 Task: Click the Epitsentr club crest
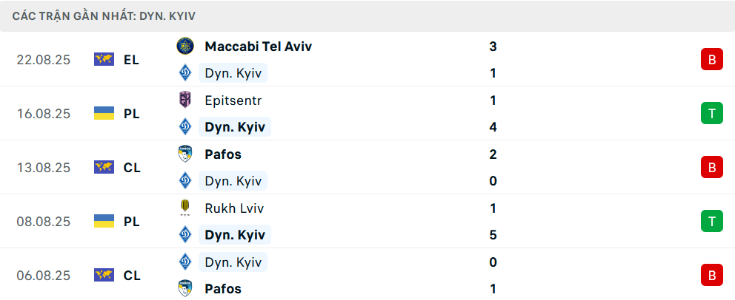coord(184,100)
